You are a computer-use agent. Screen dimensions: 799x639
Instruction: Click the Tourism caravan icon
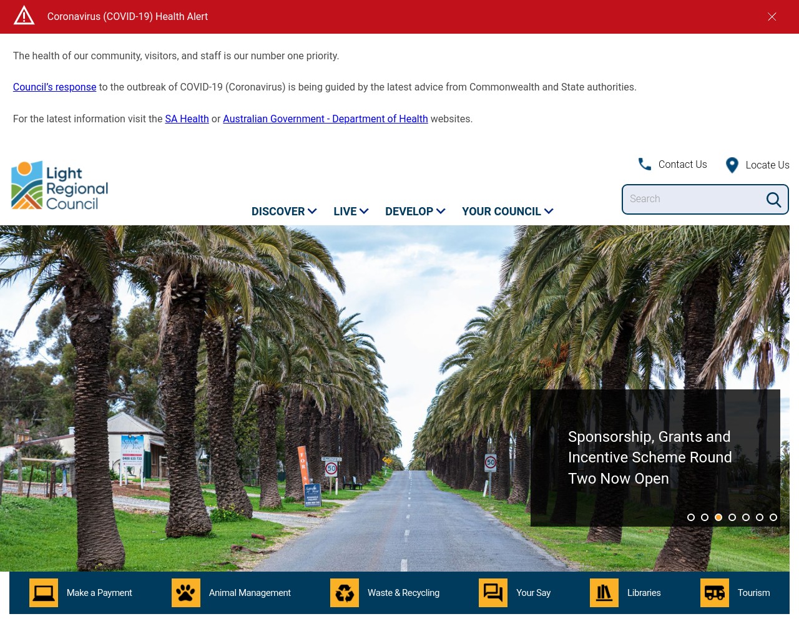point(715,593)
